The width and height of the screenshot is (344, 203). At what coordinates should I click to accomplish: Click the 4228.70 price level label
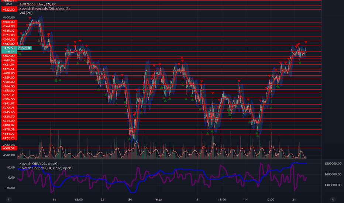click(x=9, y=117)
